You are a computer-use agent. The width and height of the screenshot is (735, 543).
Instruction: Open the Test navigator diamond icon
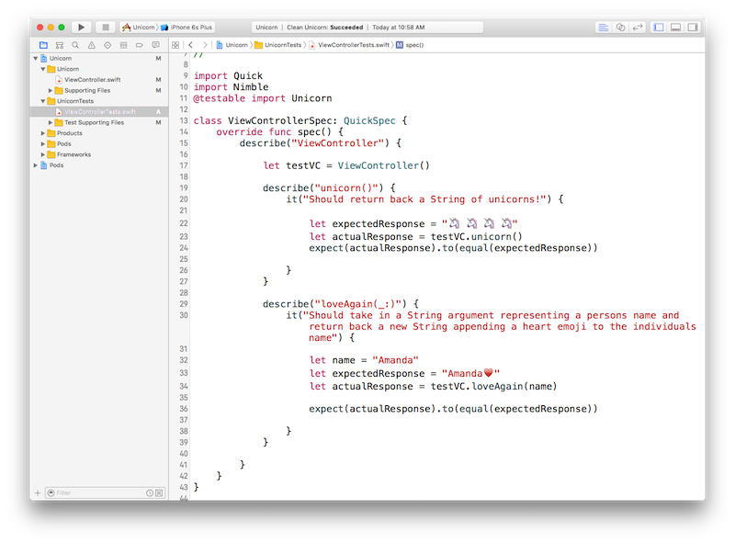click(x=107, y=45)
